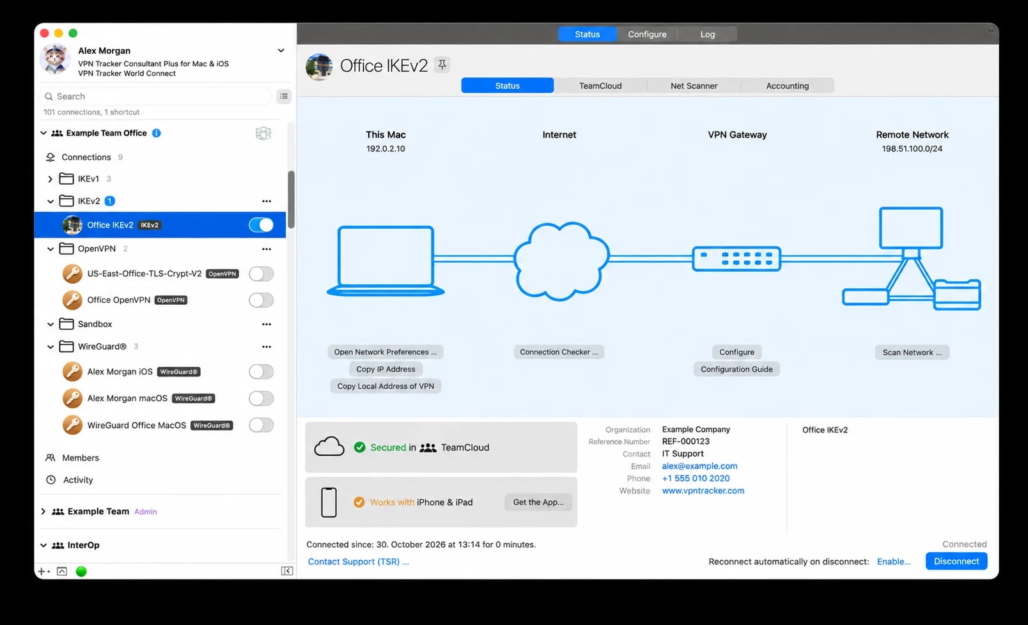Viewport: 1028px width, 625px height.
Task: Open the Contact Support (TSR) link
Action: click(358, 562)
